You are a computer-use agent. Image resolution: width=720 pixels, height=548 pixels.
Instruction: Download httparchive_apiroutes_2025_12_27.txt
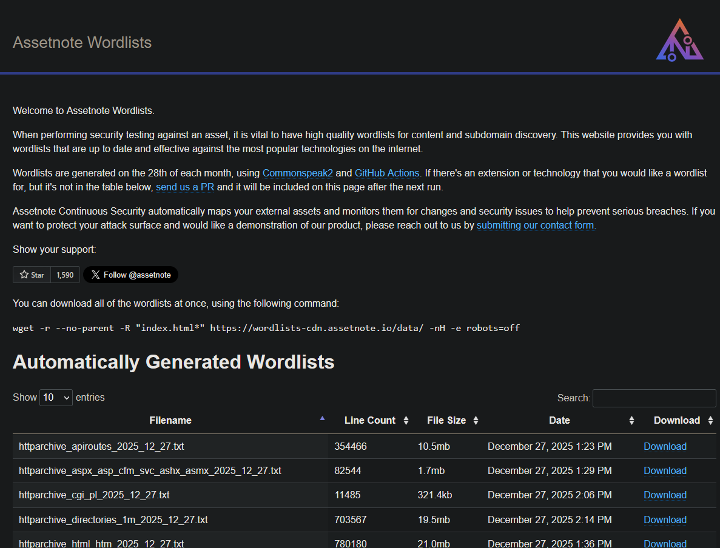pos(665,447)
